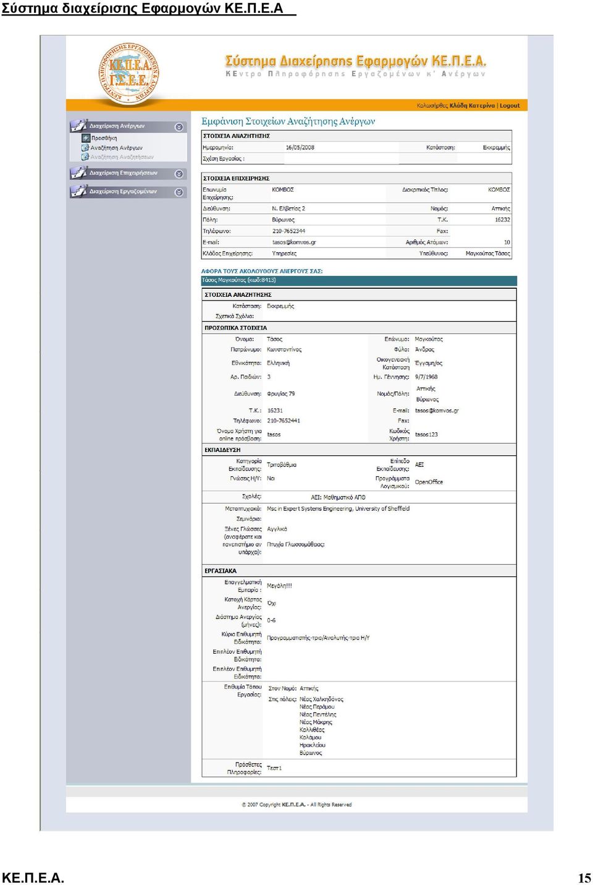This screenshot has width=593, height=885.
Task: Collapse the Διαχείριση Ανέργων section chevron
Action: tap(179, 127)
